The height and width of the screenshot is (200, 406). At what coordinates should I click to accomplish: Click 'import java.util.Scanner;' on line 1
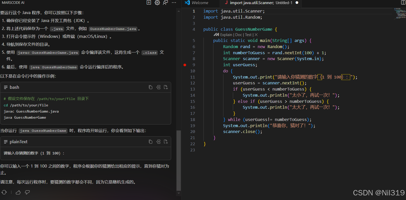(234, 11)
